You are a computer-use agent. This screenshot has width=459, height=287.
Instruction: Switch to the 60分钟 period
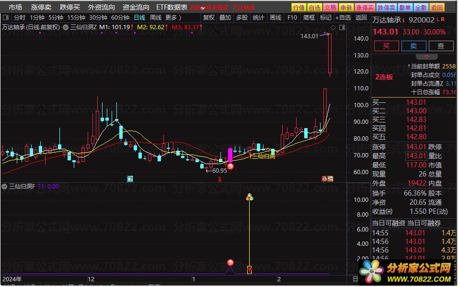120,18
